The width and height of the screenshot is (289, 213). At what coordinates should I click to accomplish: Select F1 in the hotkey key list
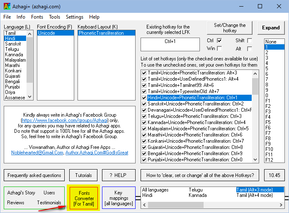tap(274, 101)
